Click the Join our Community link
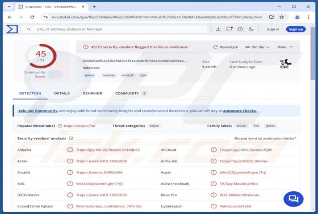This screenshot has width=318, height=214. tap(38, 111)
